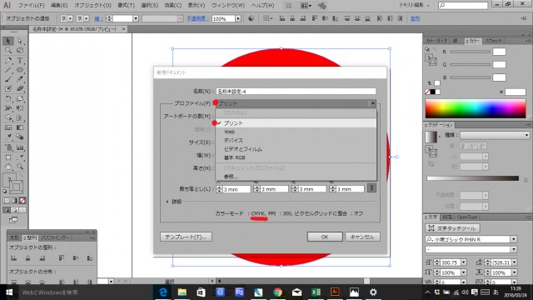533x300 pixels.
Task: Click the R channel slider
Action: click(x=470, y=52)
